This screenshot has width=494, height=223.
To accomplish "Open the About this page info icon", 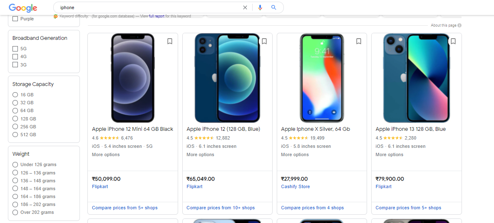I will click(459, 25).
